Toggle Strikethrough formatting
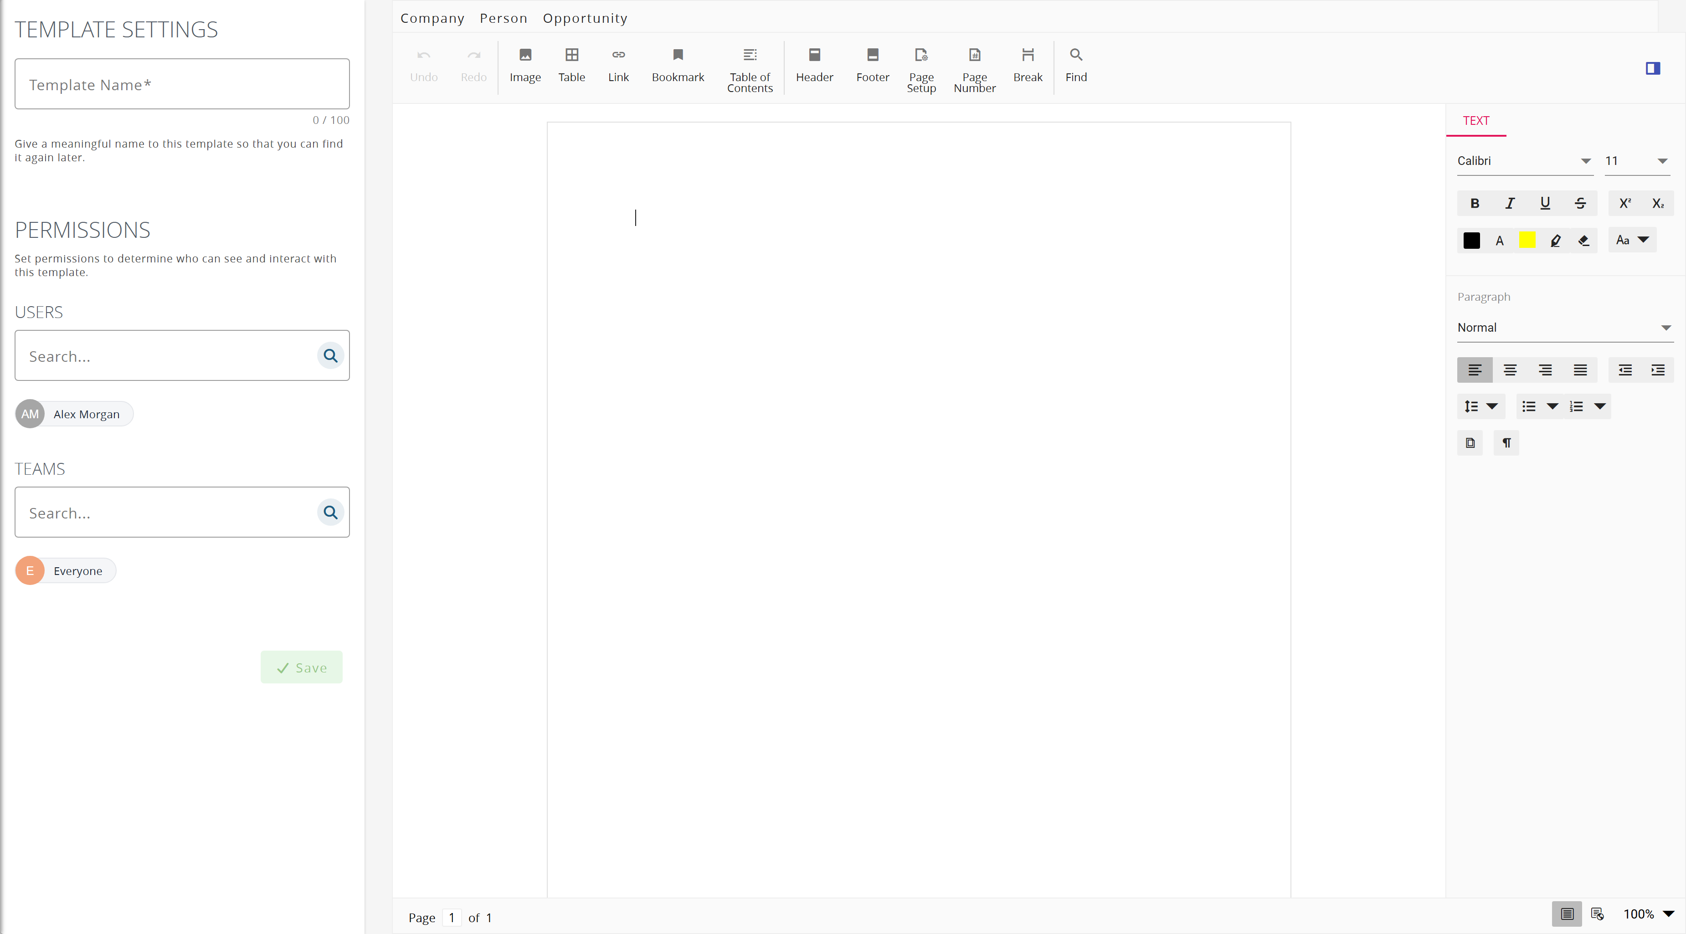Image resolution: width=1686 pixels, height=934 pixels. tap(1580, 203)
